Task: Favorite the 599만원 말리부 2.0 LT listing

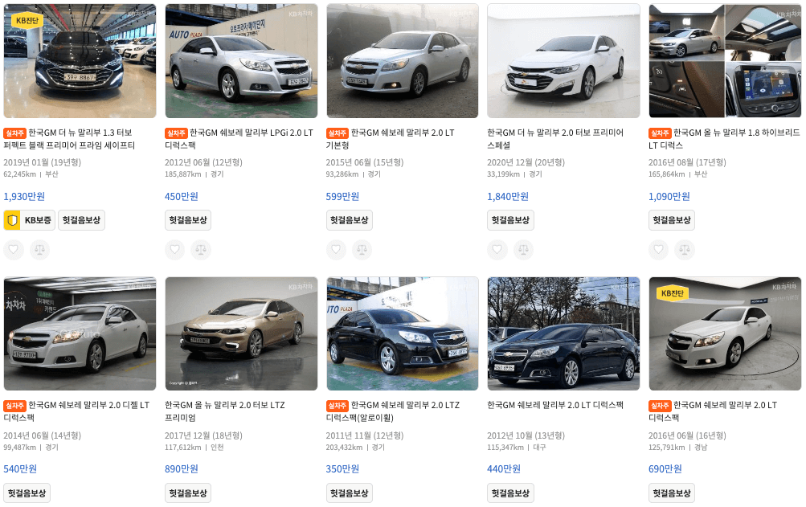Action: point(336,249)
